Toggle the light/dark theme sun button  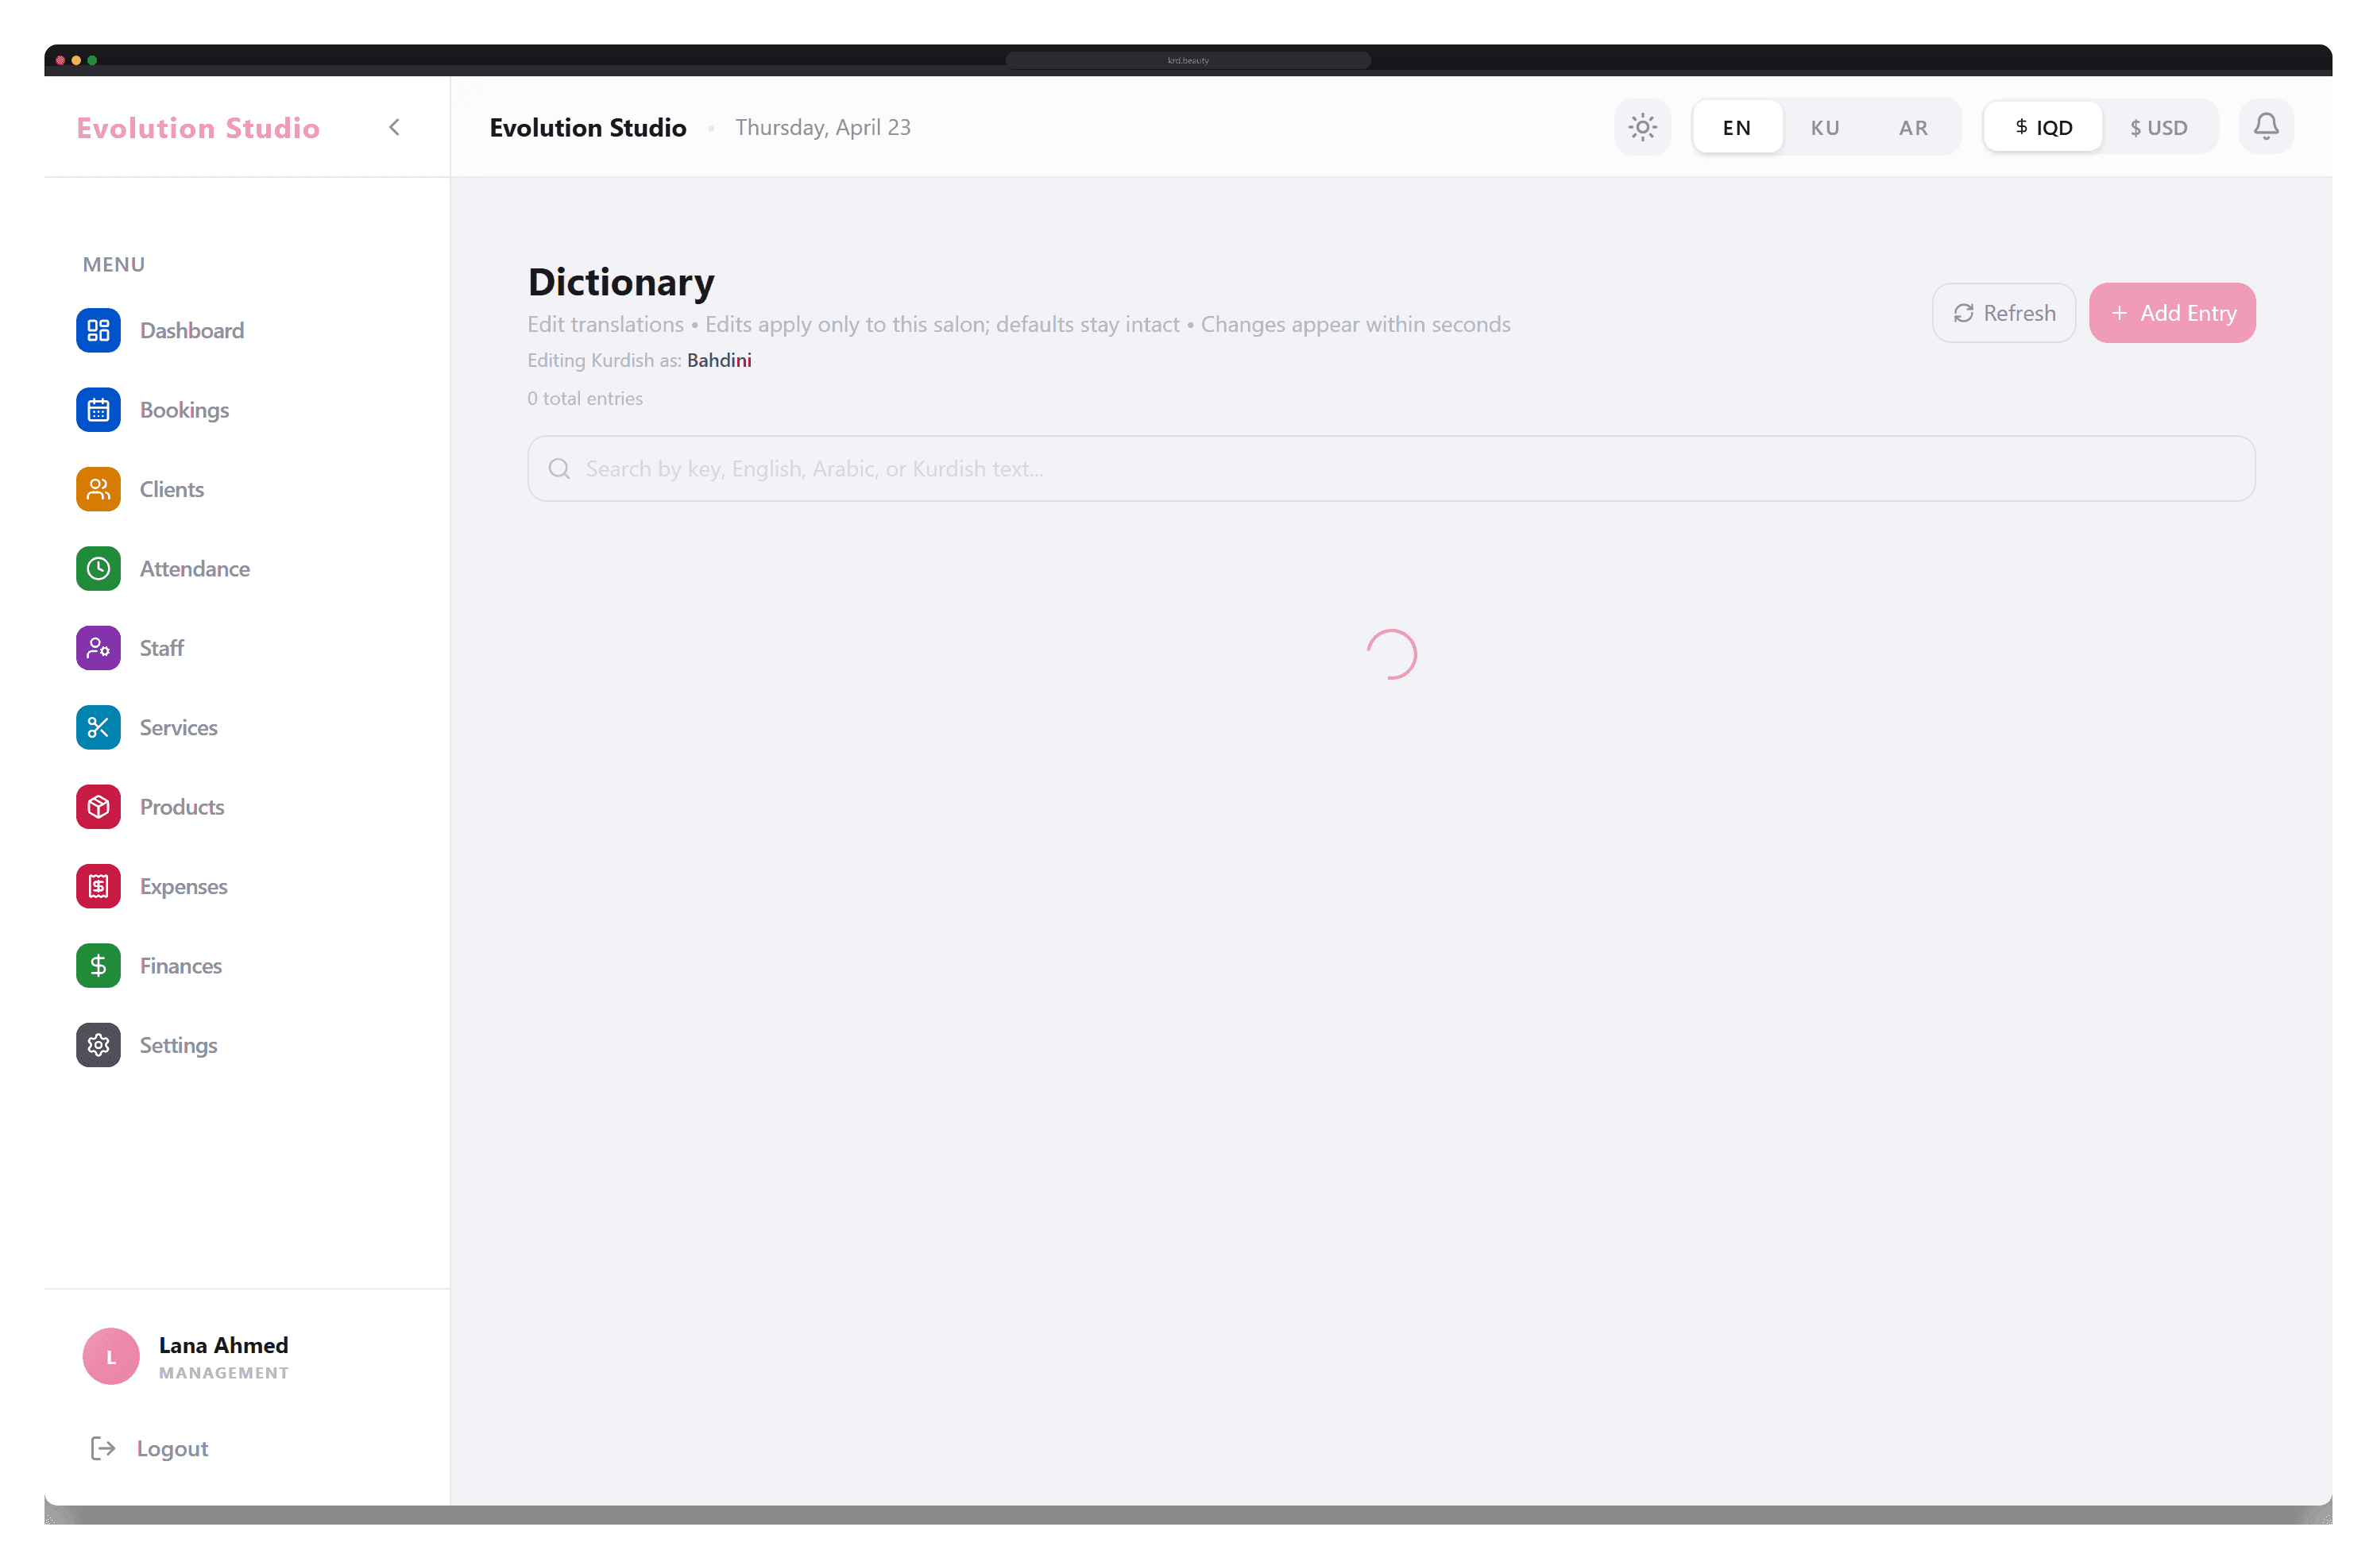[1642, 127]
